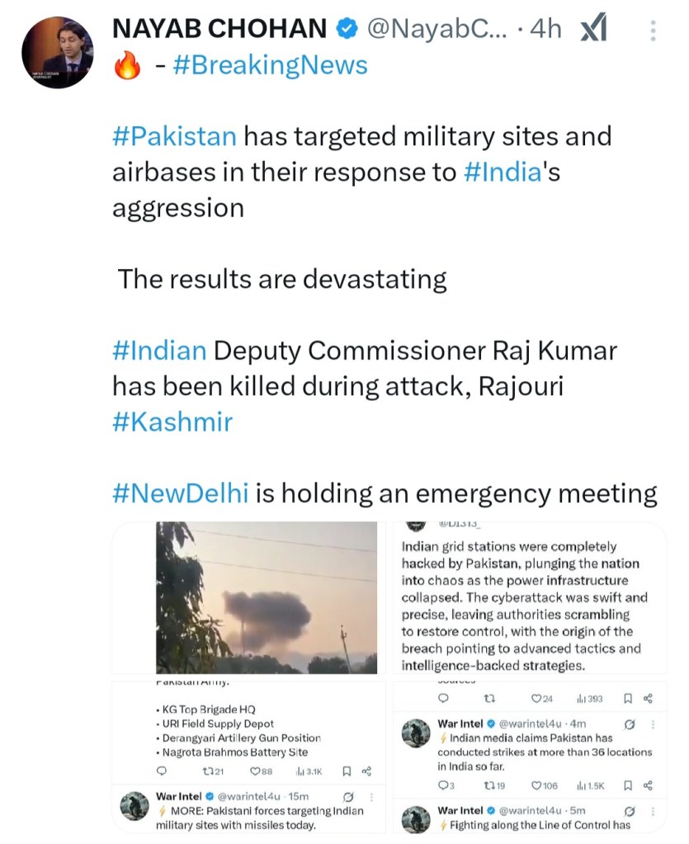This screenshot has width=689, height=844.
Task: Open Nayab Chohan's profile picture
Action: coord(57,51)
